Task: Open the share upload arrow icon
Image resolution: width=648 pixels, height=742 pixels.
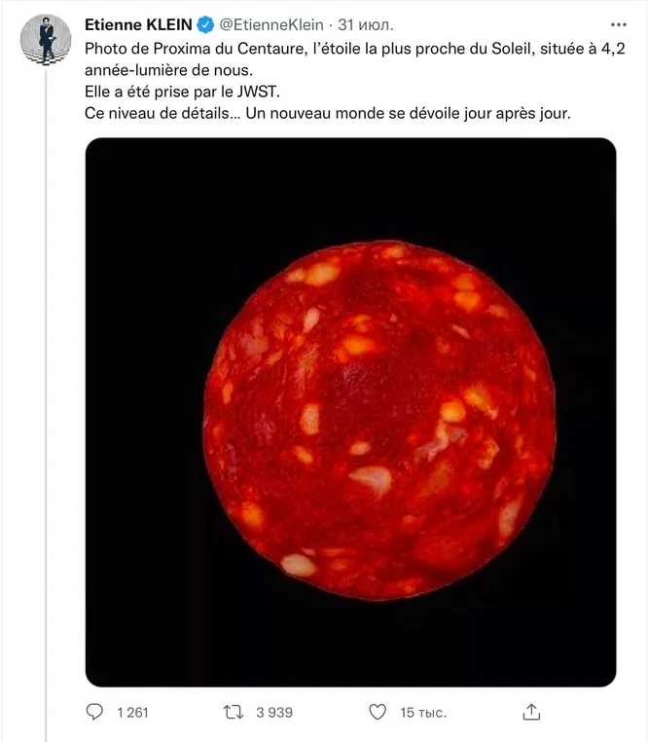Action: click(x=531, y=712)
